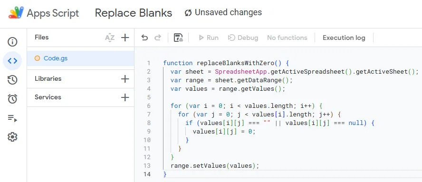Open the No functions dropdown

(287, 38)
